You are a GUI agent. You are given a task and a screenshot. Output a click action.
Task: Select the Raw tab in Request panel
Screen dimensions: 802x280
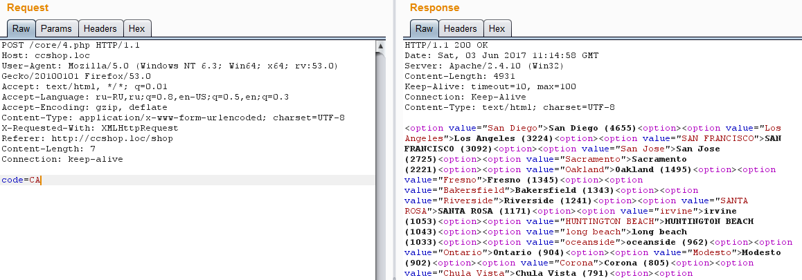coord(21,28)
